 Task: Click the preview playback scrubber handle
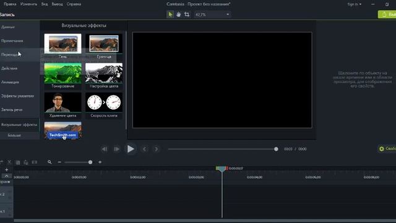point(276,149)
